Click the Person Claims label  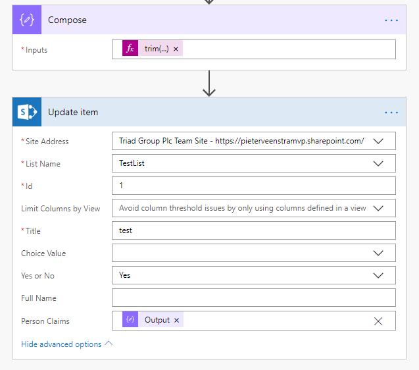pos(45,321)
